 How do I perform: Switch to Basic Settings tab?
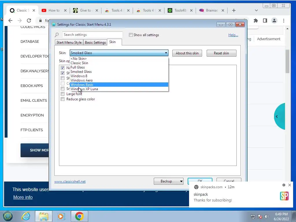click(95, 42)
